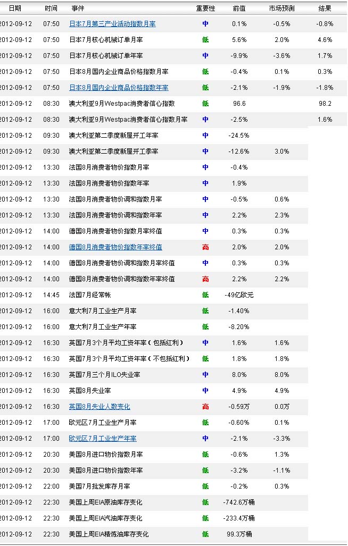Select 意大利7月工业生产月率 event text

102,311
